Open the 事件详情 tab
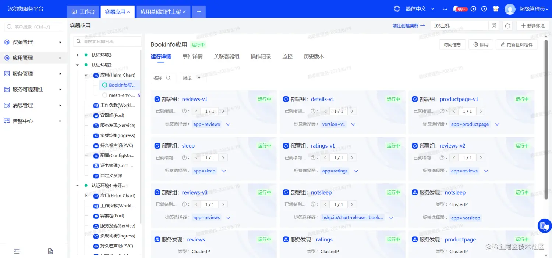Image resolution: width=552 pixels, height=258 pixels. click(x=192, y=57)
